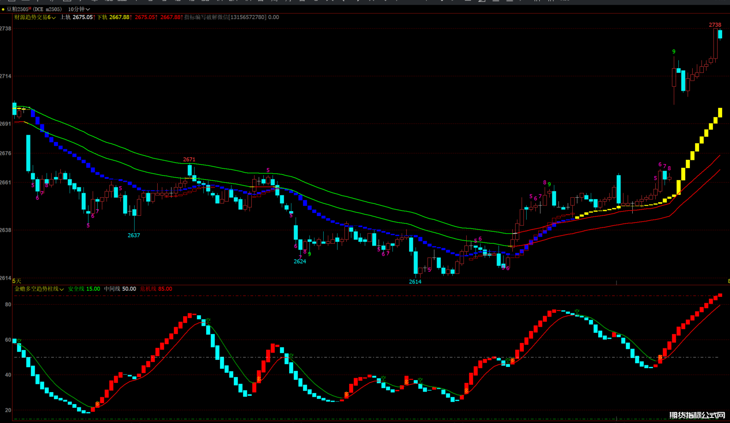Click the green 9 marker above the gap-up candle

point(674,52)
